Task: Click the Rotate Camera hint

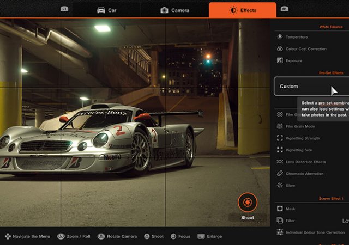Action: point(117,236)
